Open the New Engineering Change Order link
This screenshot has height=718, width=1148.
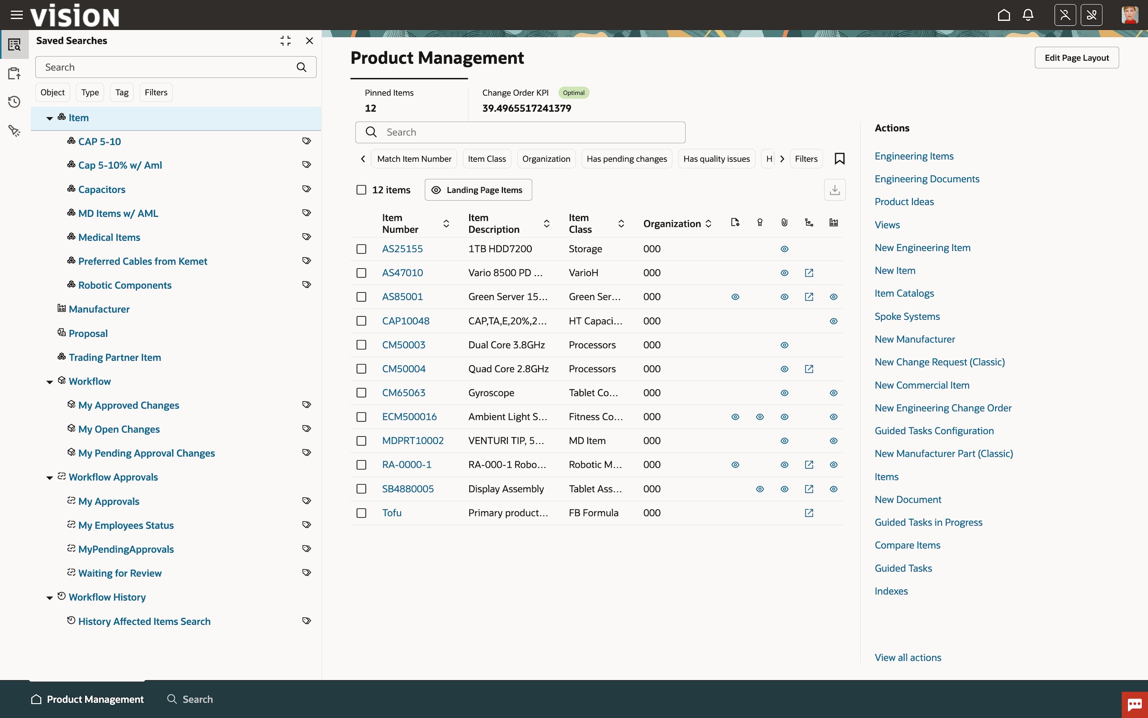943,408
